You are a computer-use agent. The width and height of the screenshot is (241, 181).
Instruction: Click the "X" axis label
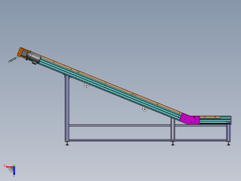coord(4,166)
